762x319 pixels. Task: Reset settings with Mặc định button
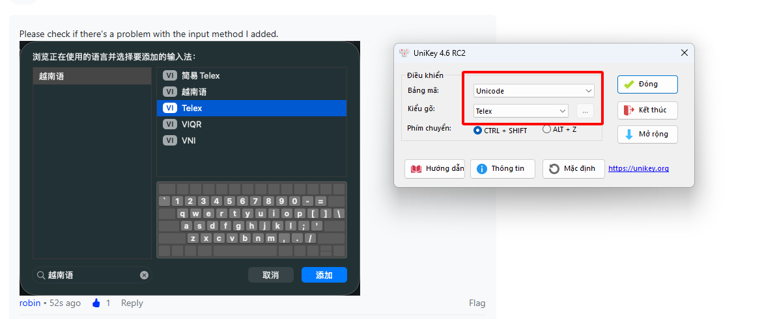[573, 169]
